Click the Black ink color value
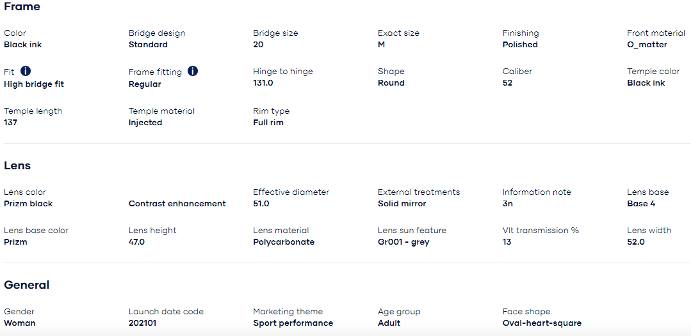This screenshot has height=336, width=691. [23, 45]
